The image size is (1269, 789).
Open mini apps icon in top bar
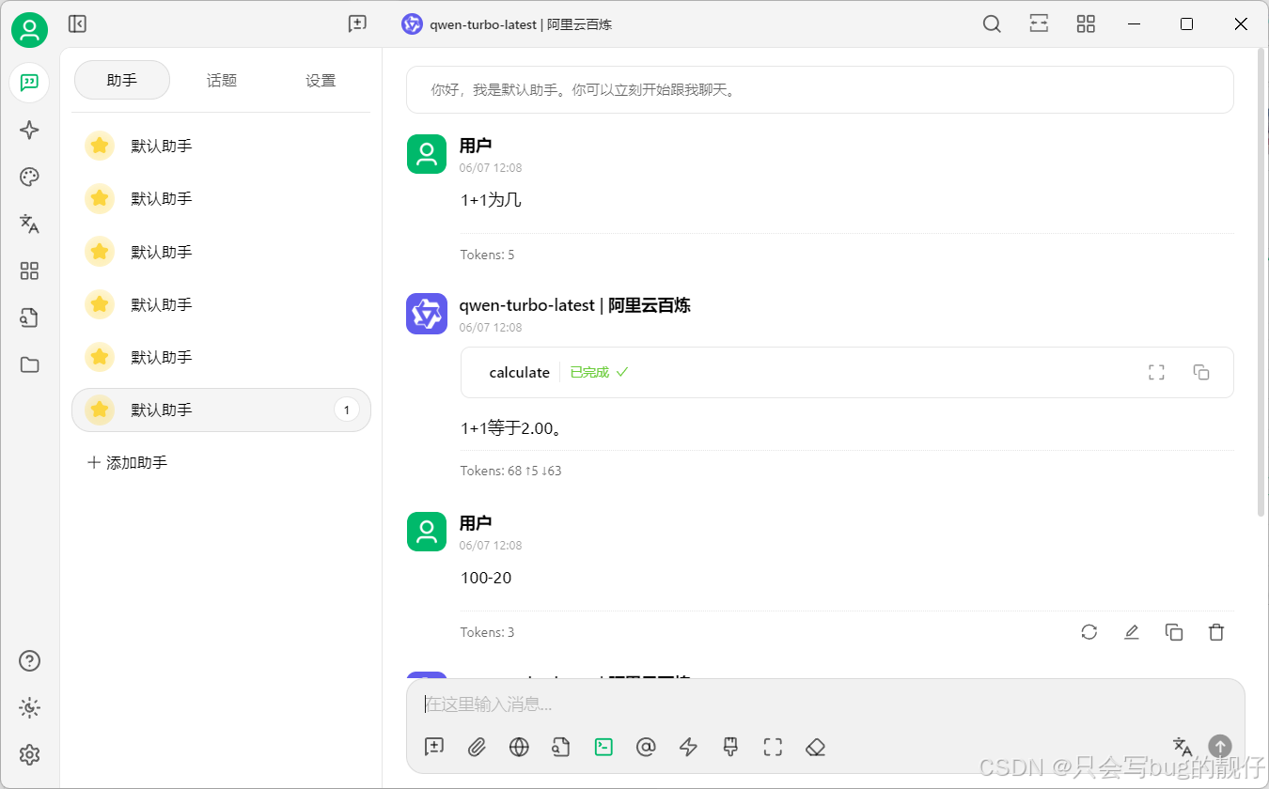pos(1086,24)
